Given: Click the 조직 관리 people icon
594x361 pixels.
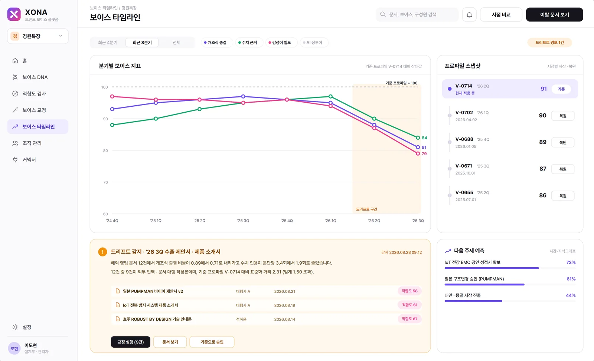Looking at the screenshot, I should coord(15,143).
